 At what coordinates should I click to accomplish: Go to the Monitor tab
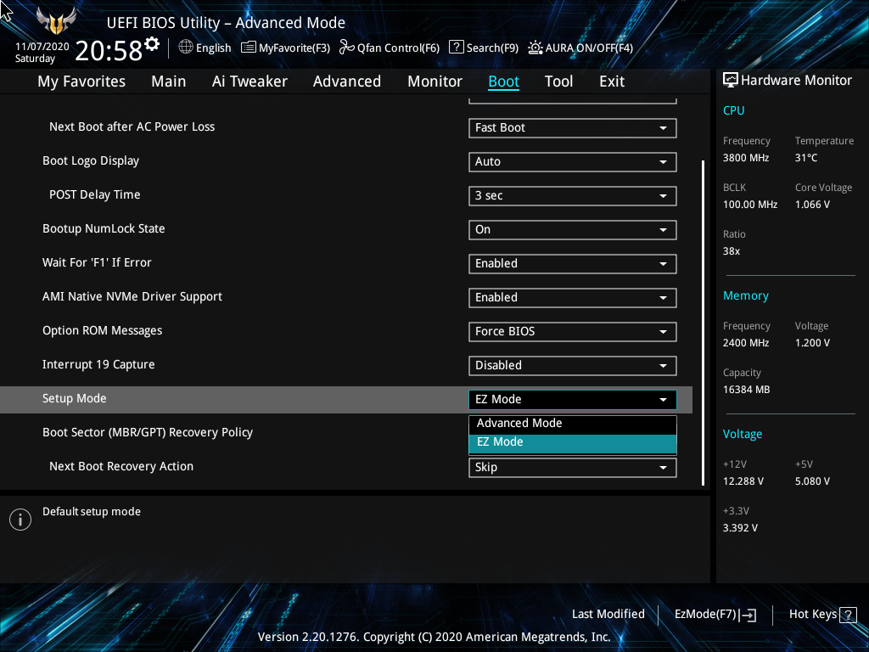(434, 81)
